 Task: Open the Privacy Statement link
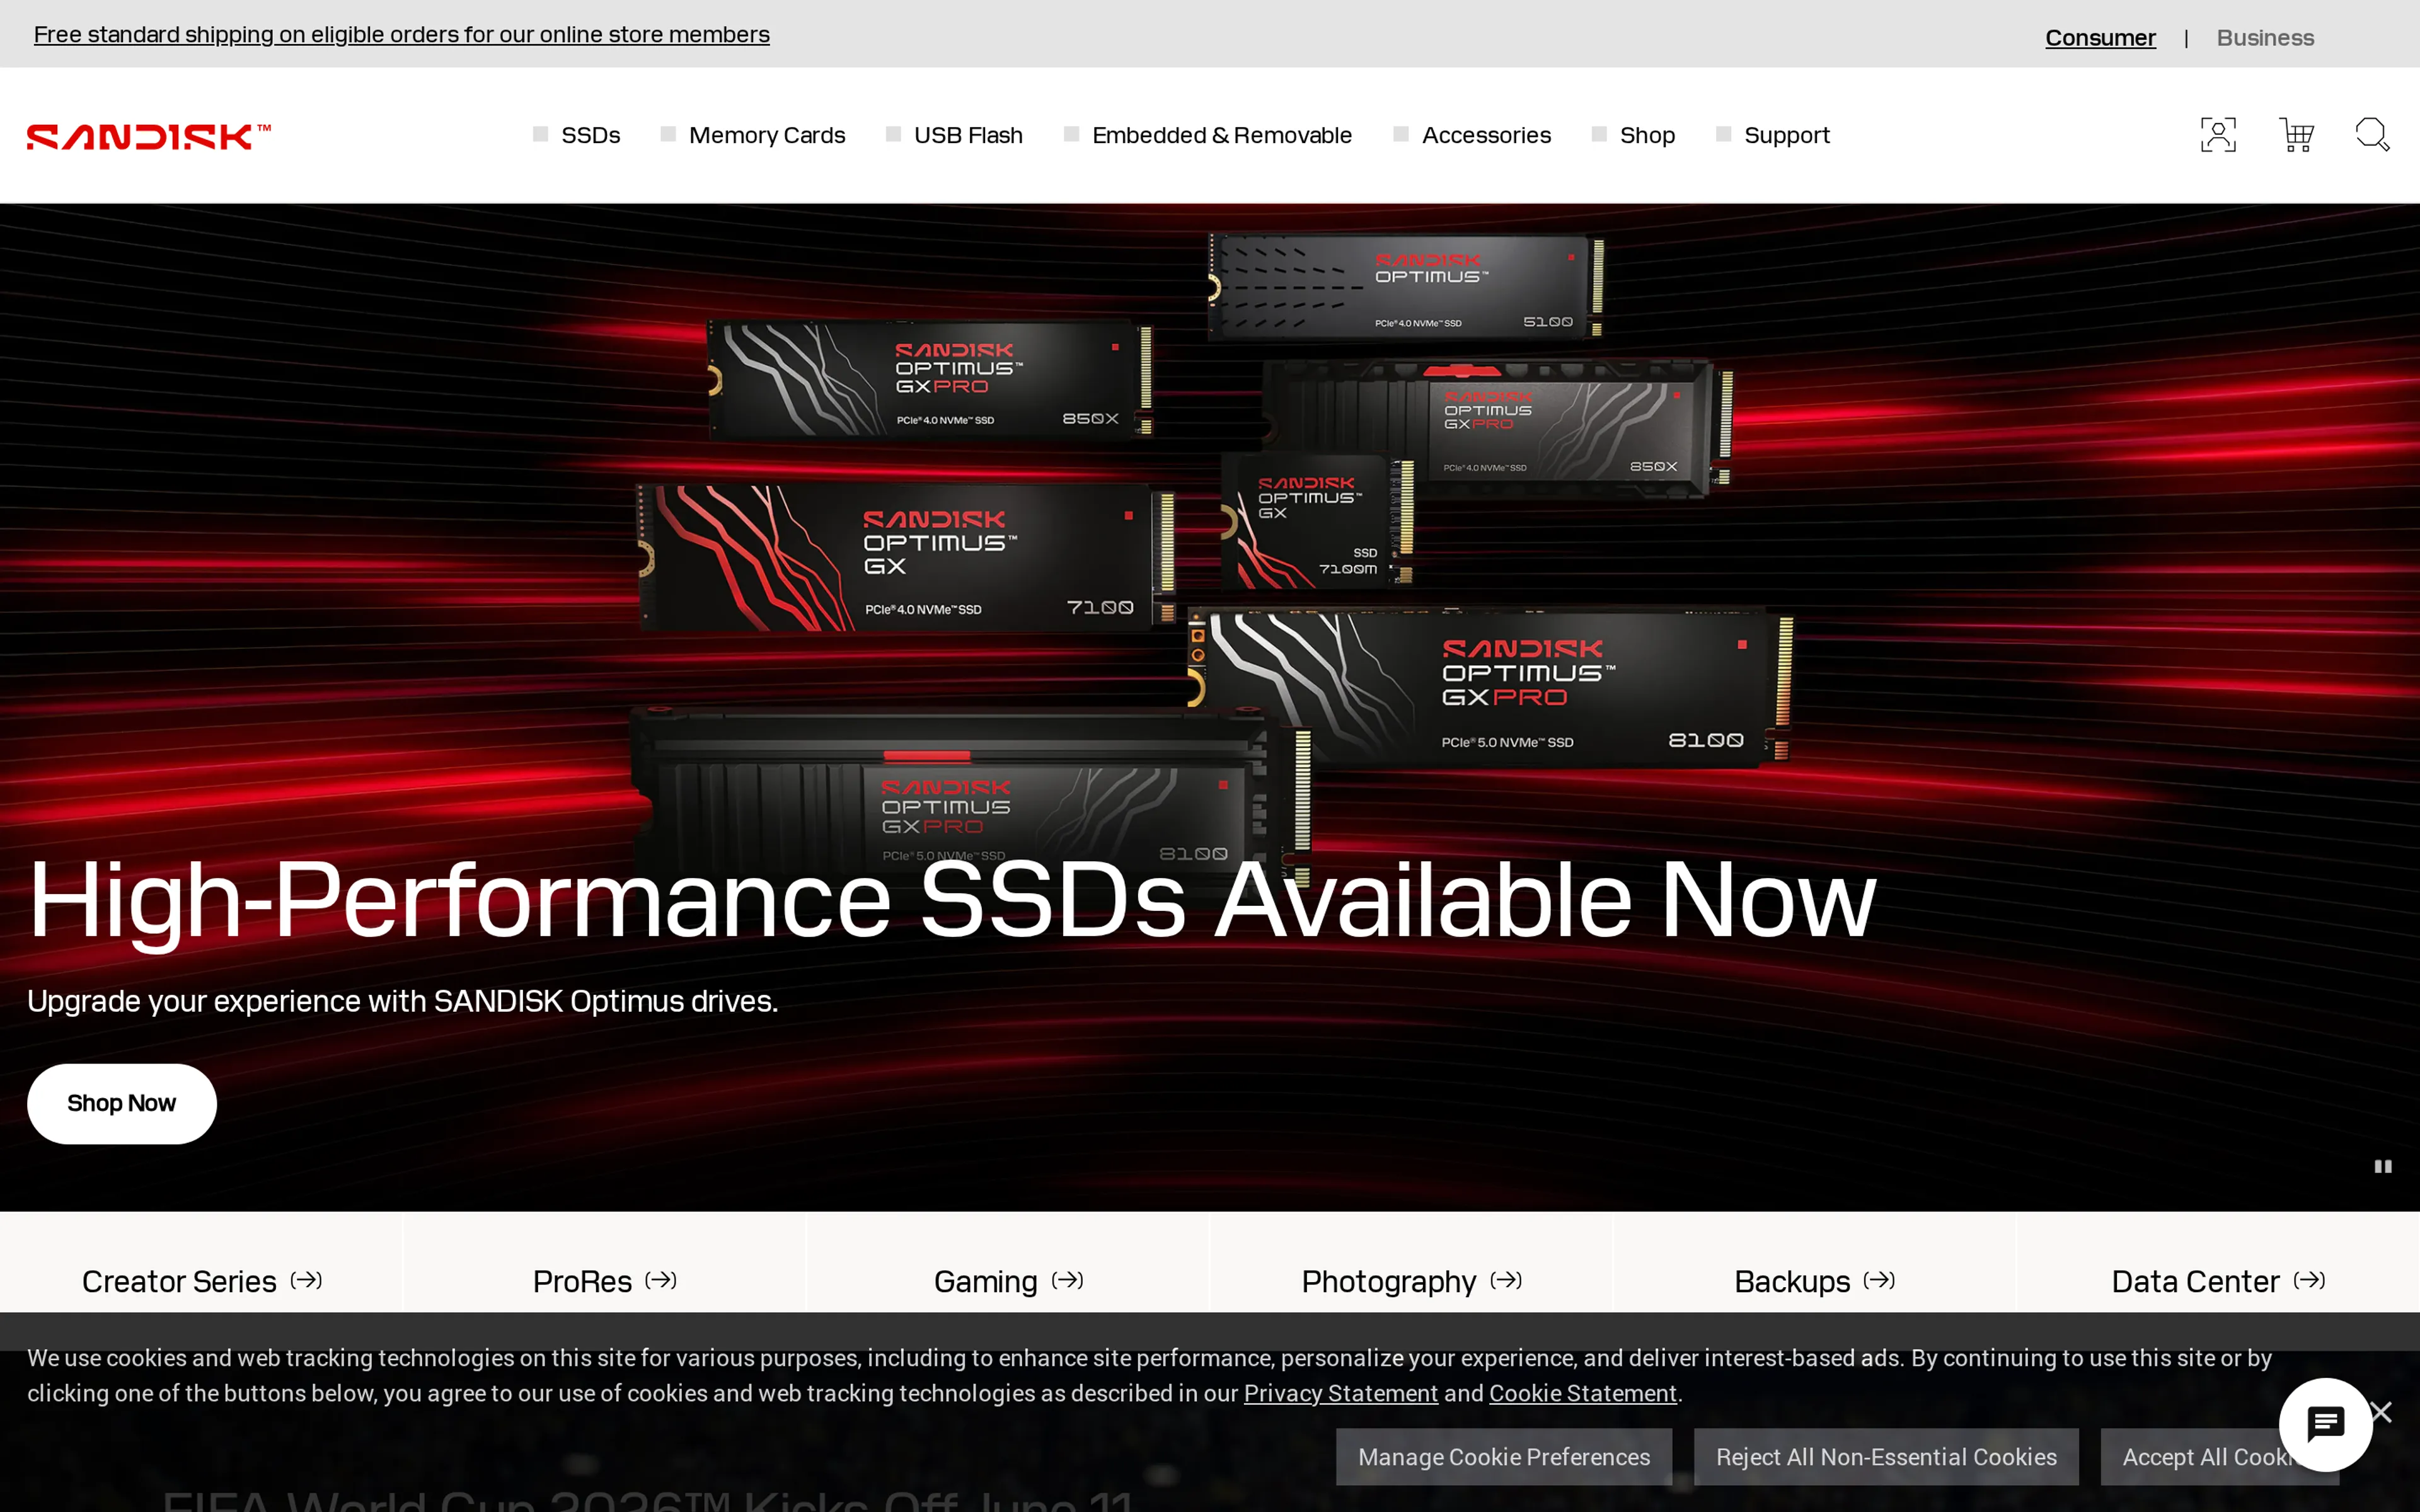click(1341, 1393)
